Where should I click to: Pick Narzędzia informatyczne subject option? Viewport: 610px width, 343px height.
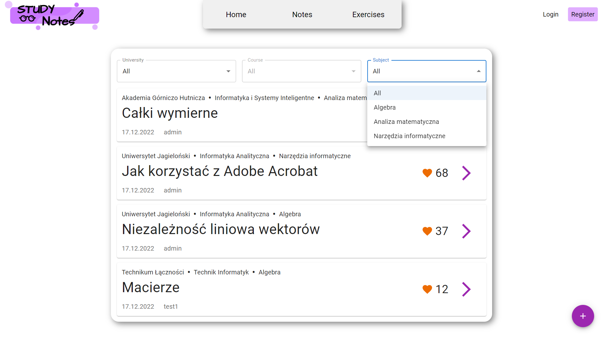coord(409,136)
